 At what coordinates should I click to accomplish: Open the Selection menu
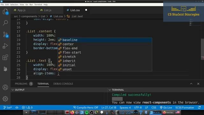coord(14,4)
